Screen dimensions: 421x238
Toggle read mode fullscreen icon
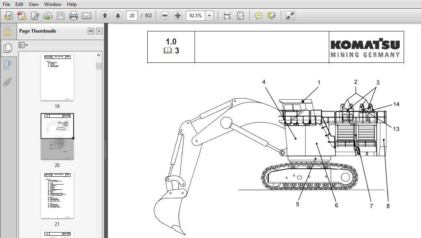pyautogui.click(x=290, y=16)
